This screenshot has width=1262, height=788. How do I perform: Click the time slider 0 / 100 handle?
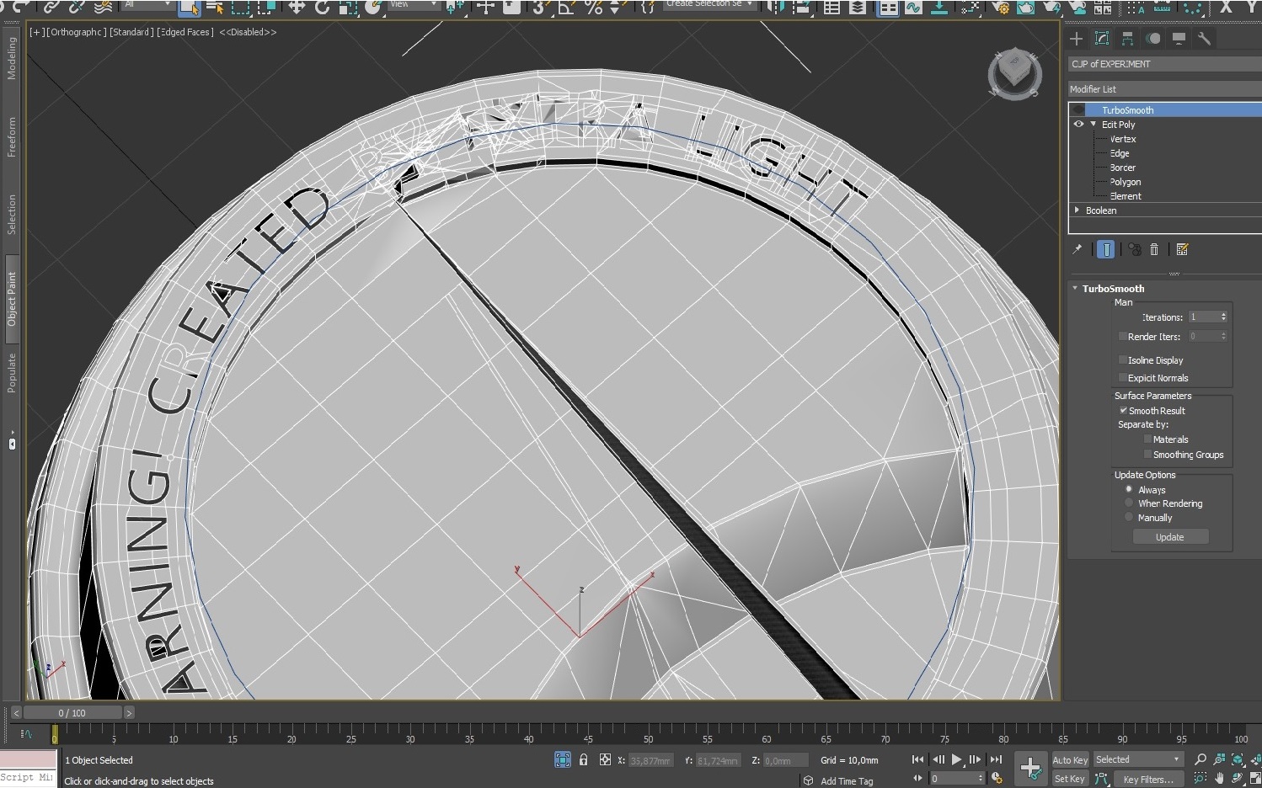(x=72, y=713)
